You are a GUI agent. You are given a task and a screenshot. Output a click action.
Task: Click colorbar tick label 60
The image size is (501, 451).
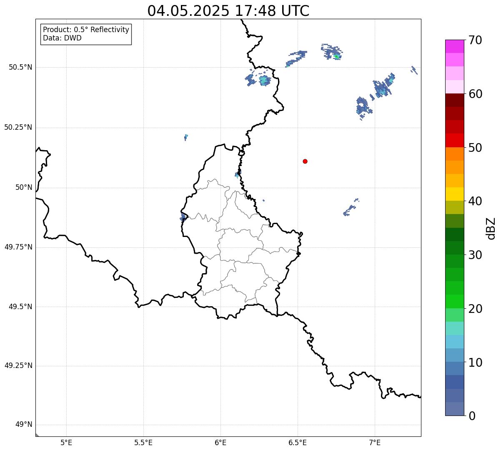[475, 94]
